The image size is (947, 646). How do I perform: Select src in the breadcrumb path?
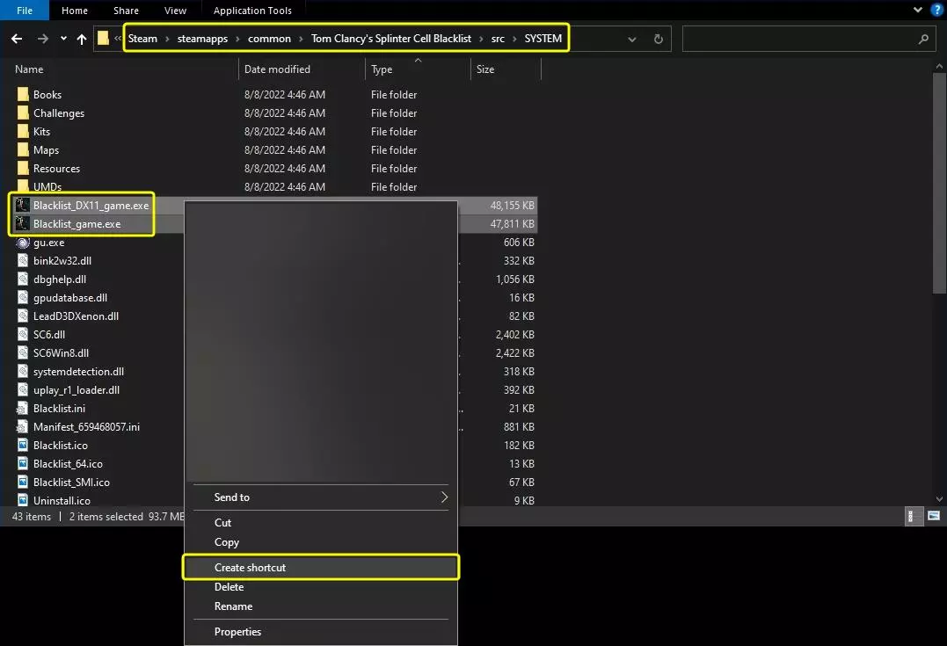498,39
